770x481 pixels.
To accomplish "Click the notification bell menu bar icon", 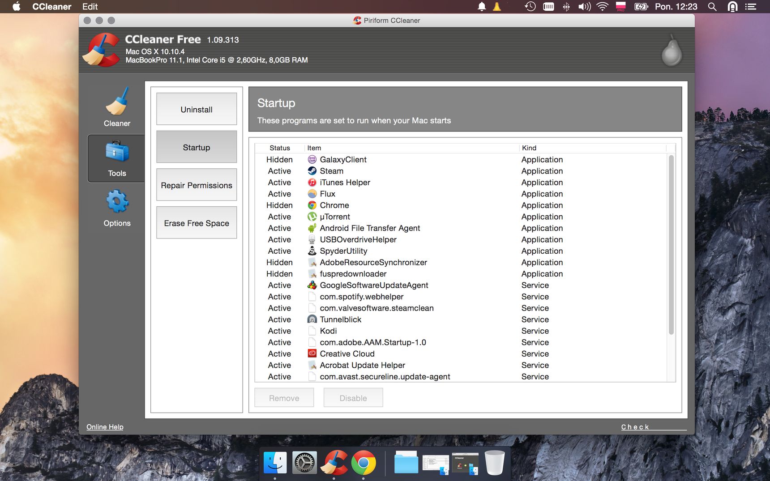I will [x=482, y=7].
